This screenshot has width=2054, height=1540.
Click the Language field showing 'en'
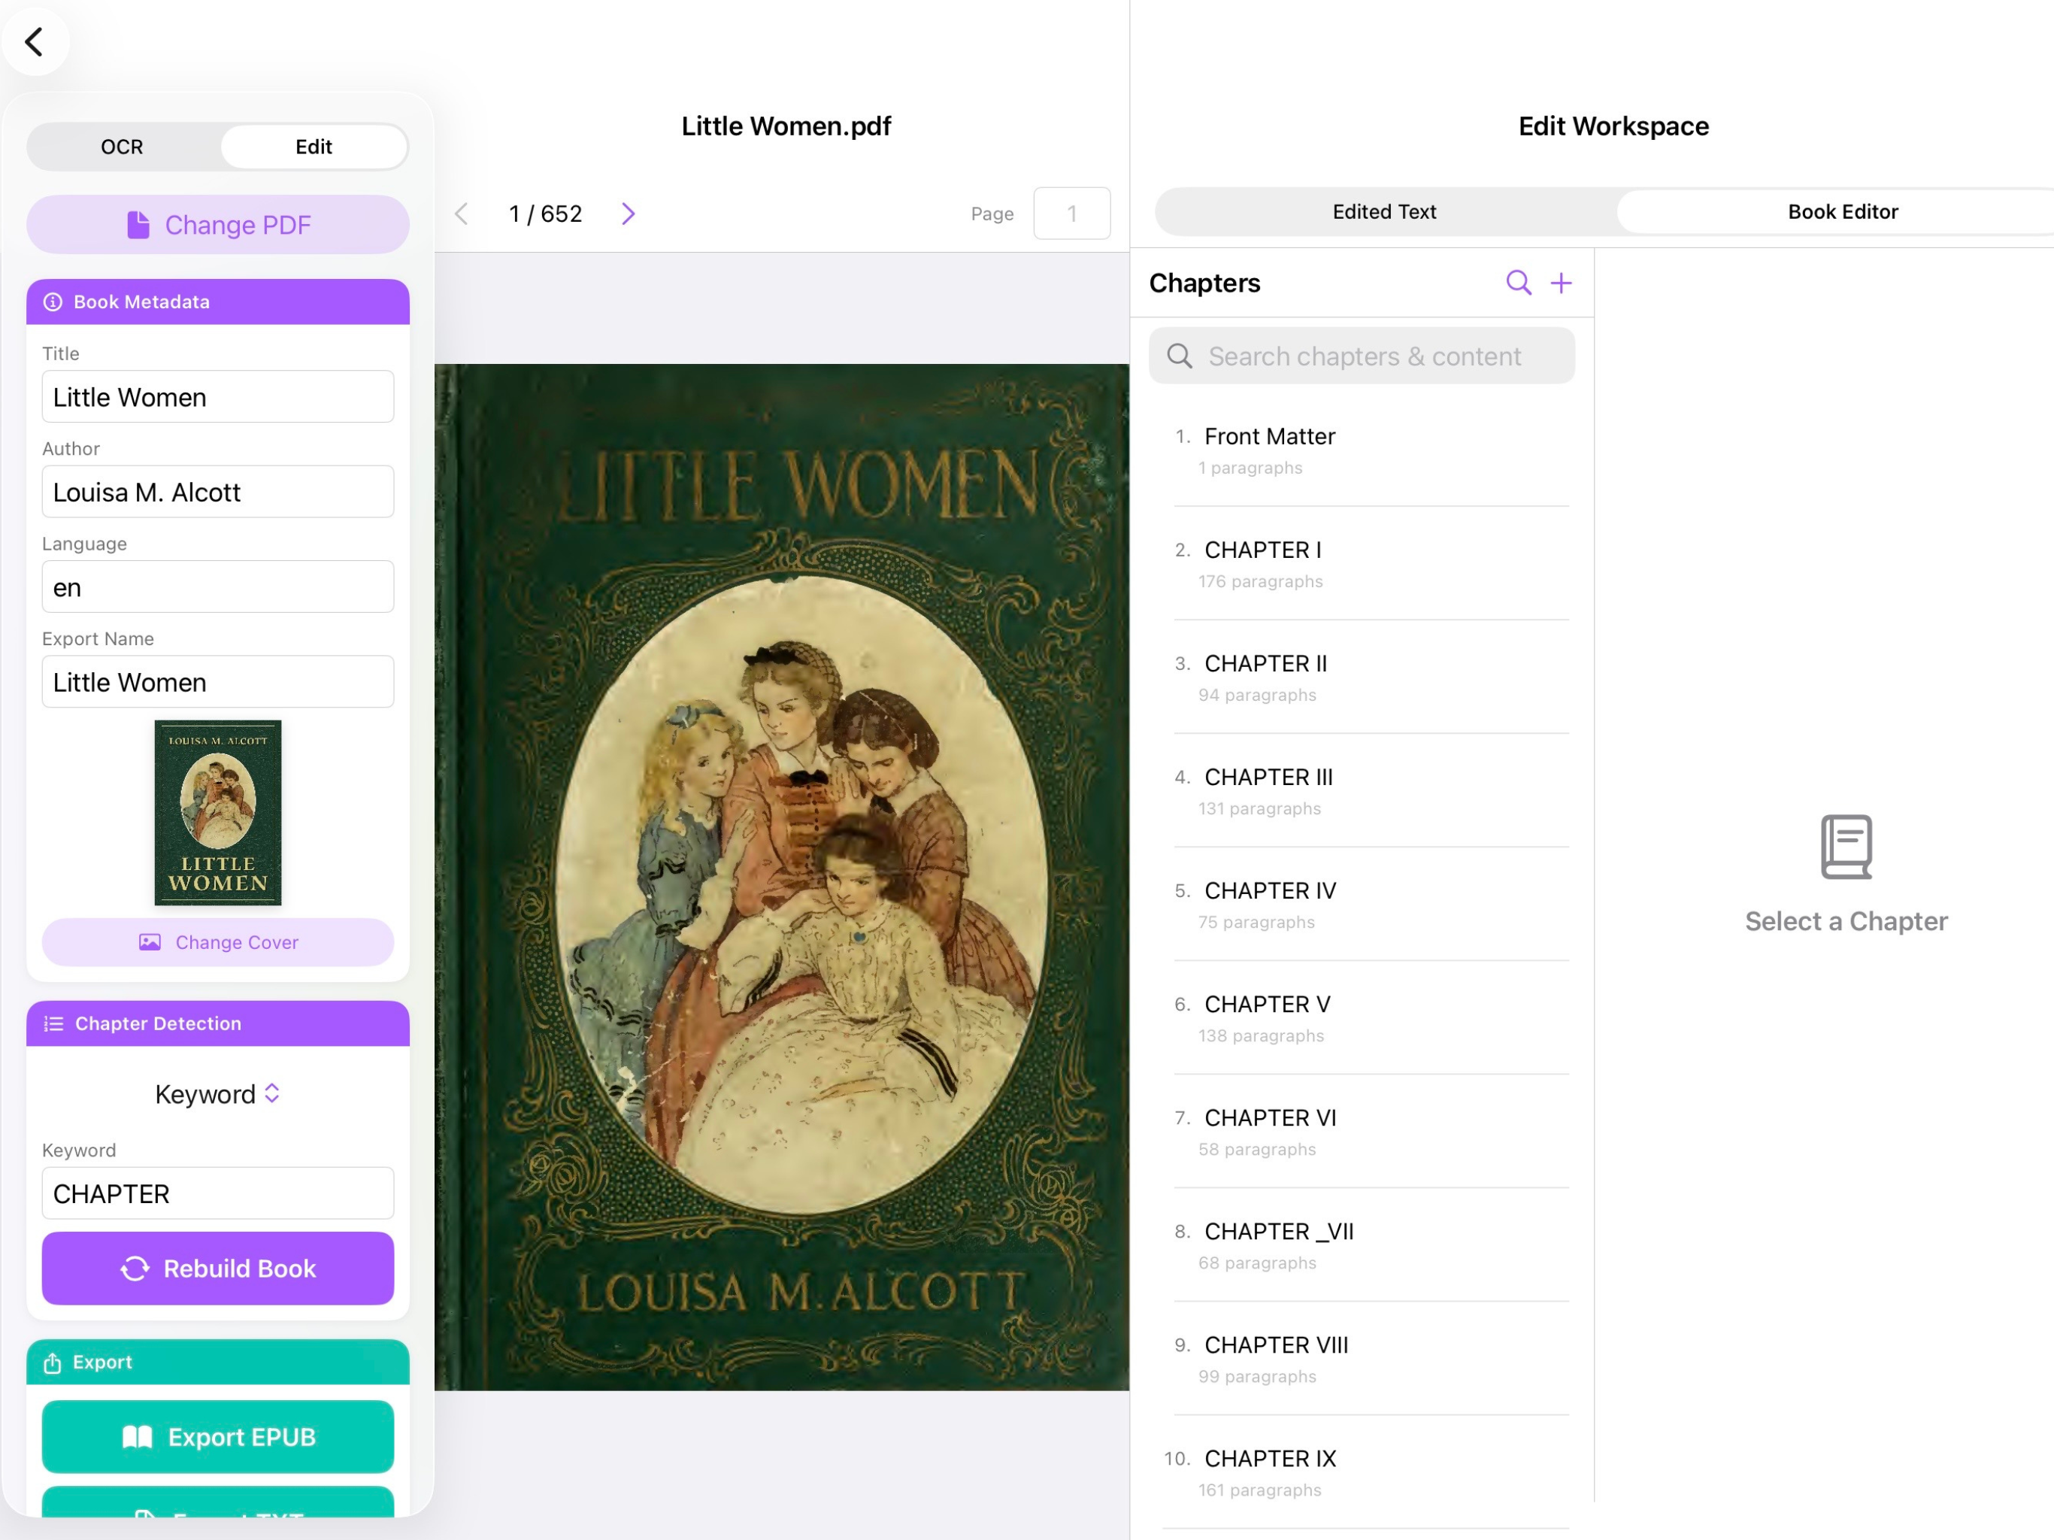pos(217,588)
